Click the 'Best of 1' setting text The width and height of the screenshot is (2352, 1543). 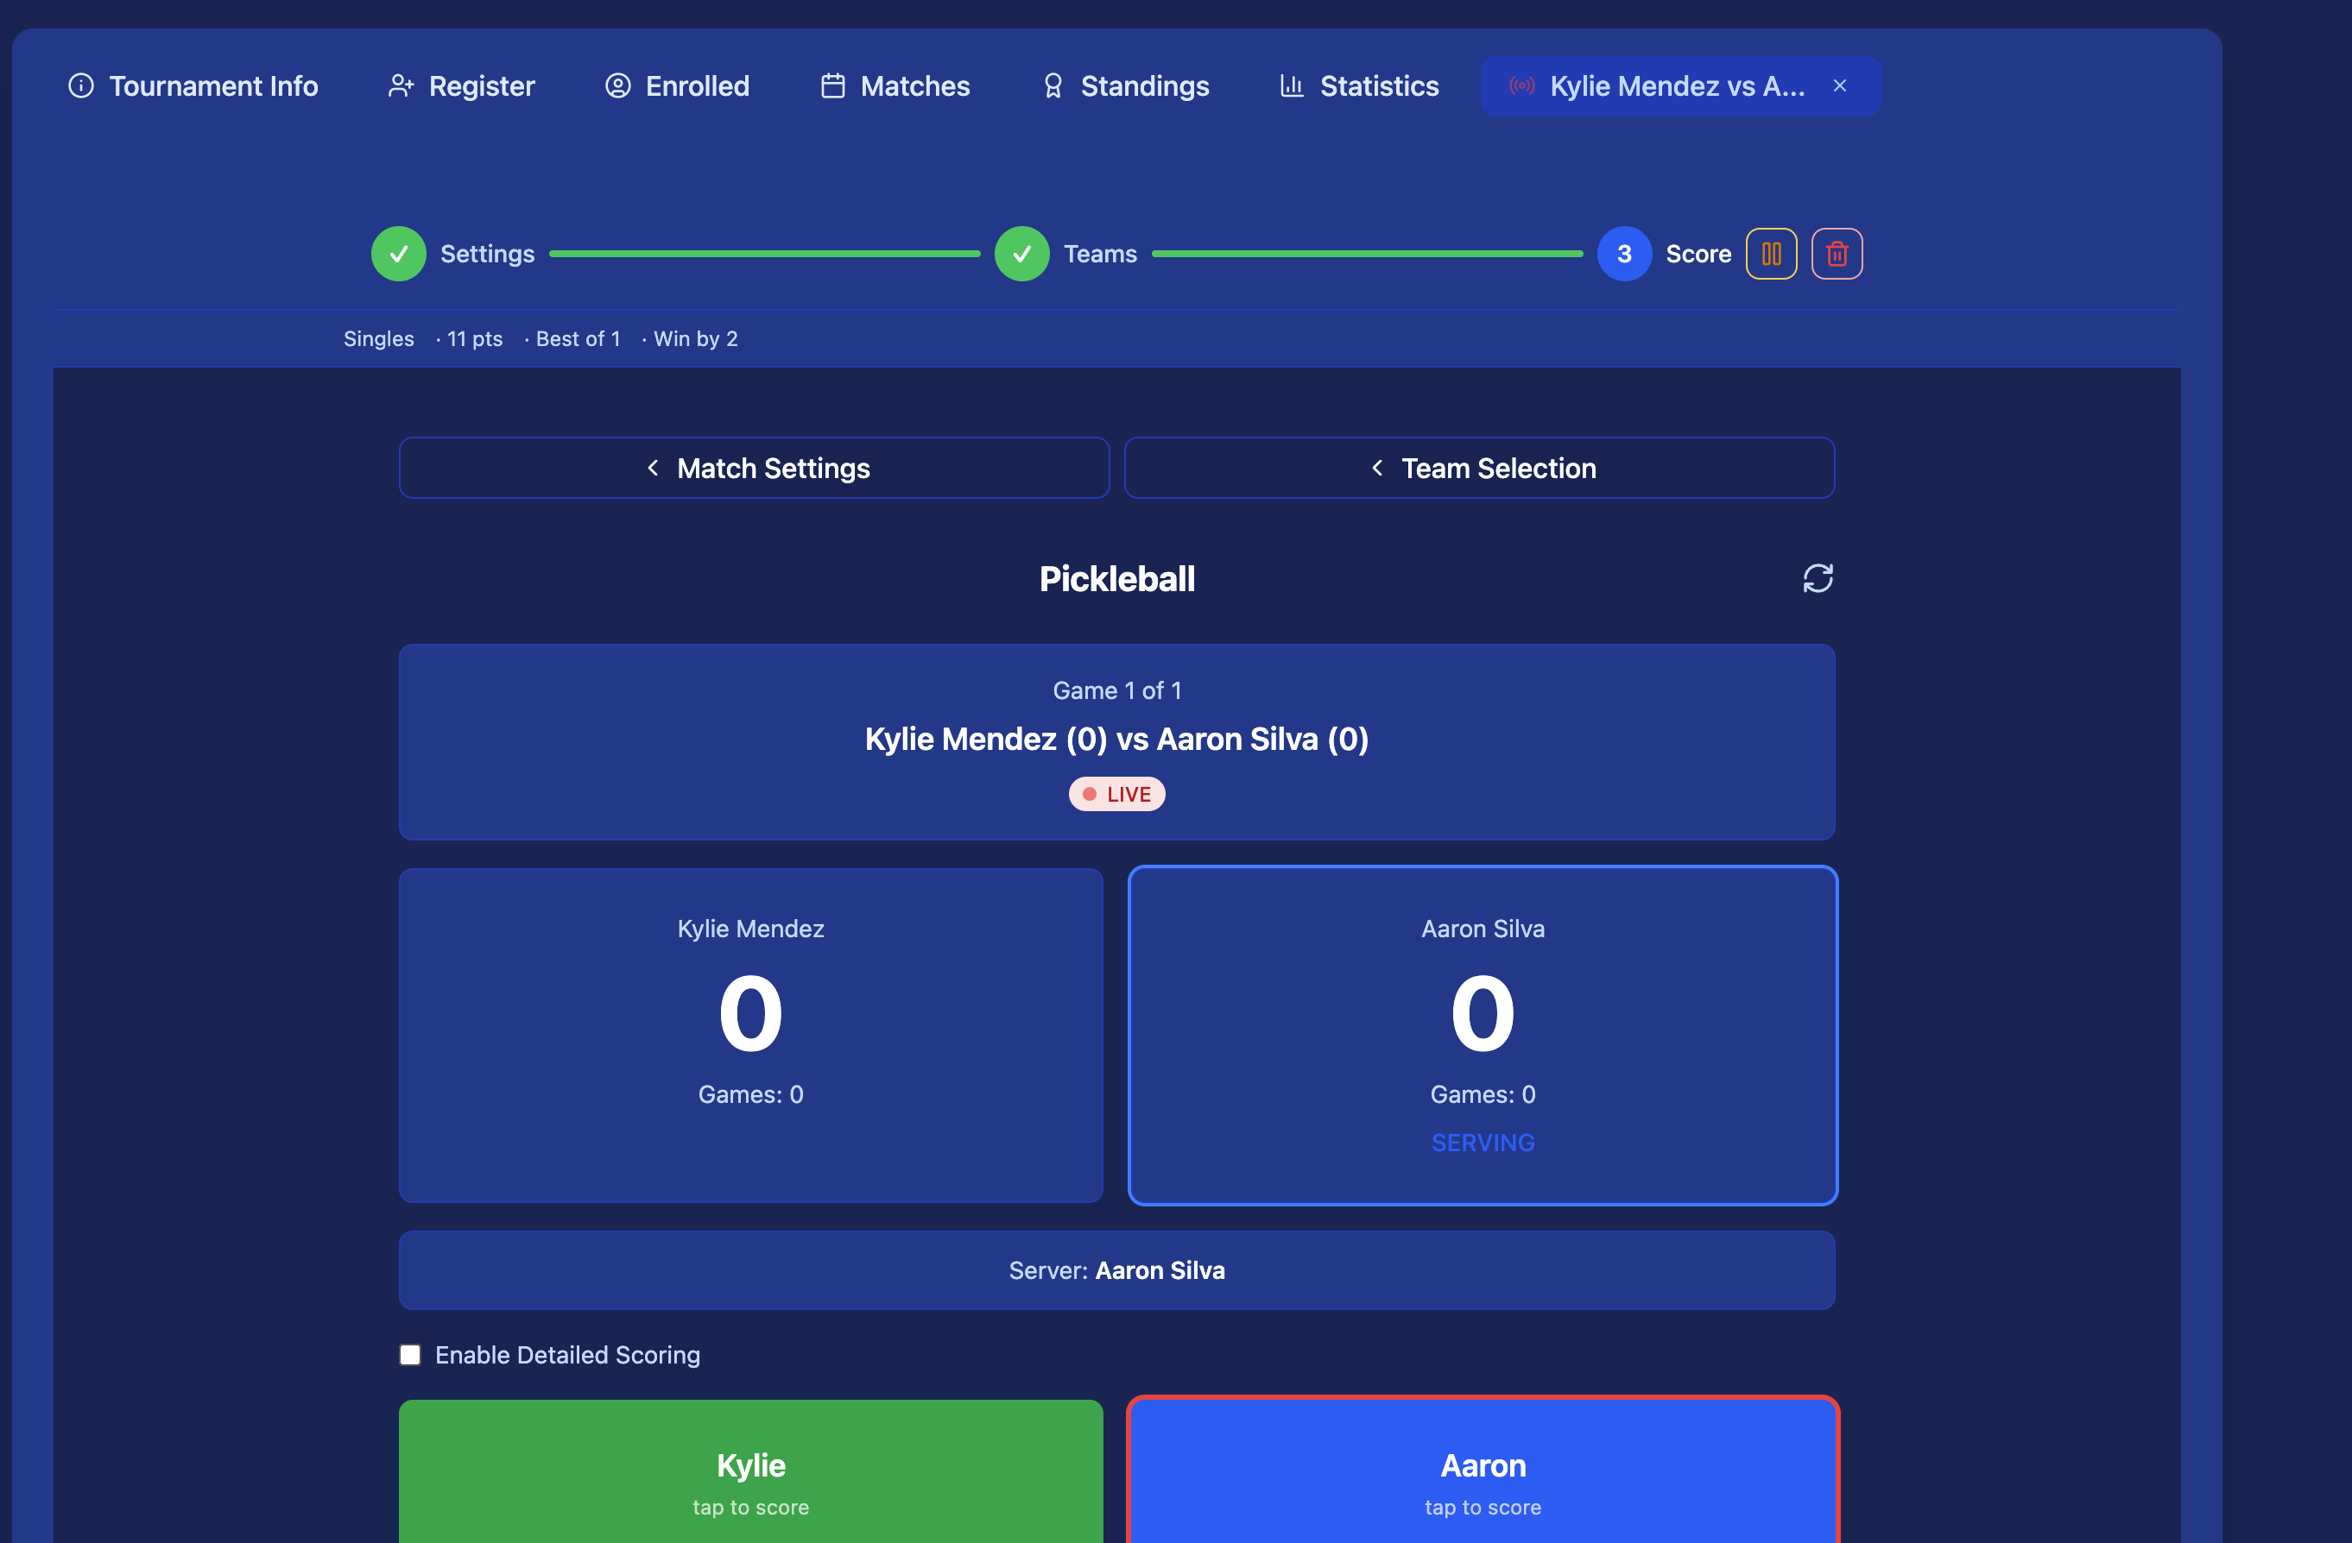[x=579, y=339]
